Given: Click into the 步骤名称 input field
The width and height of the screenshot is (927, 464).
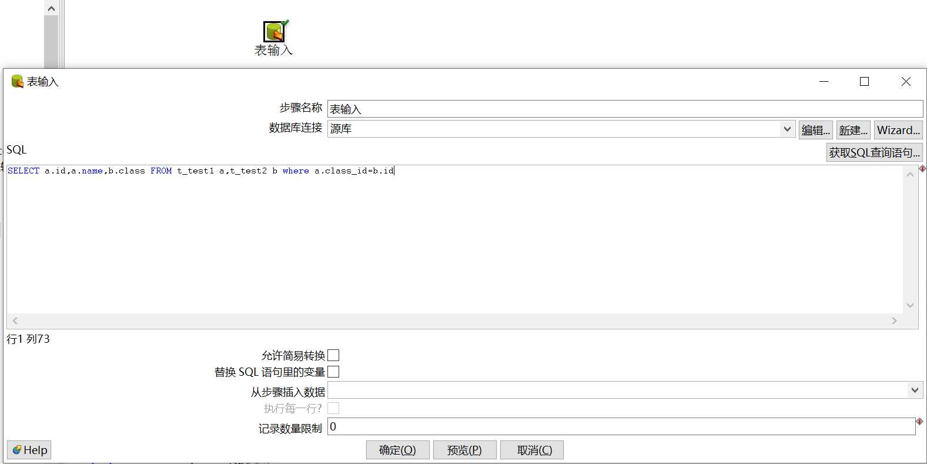Looking at the screenshot, I should (x=625, y=109).
